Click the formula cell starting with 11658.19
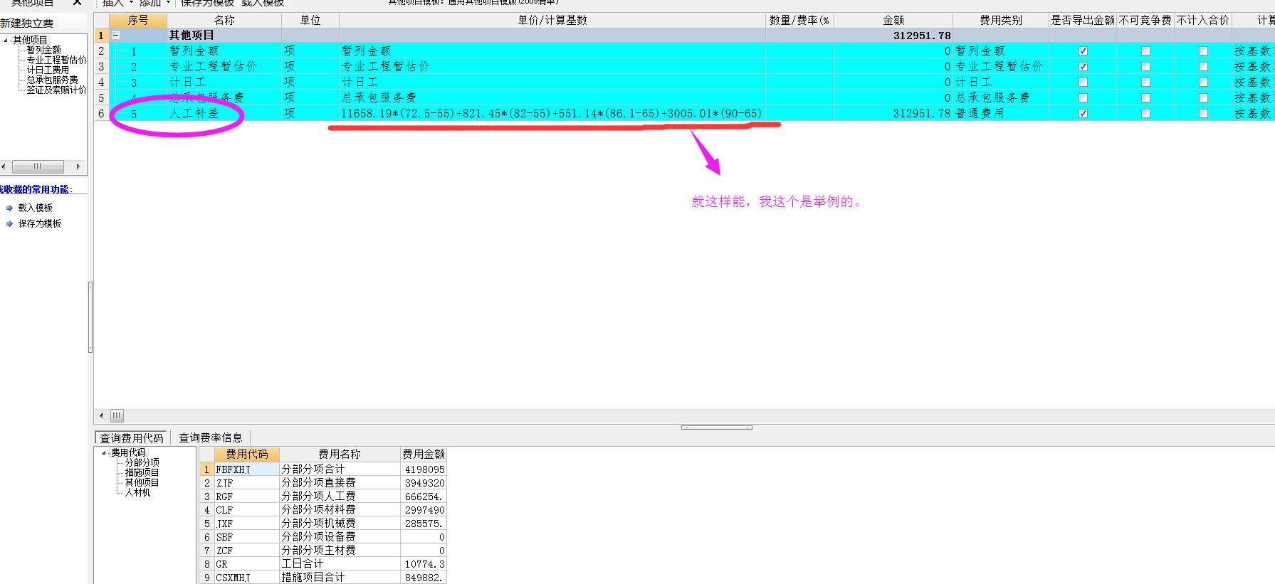The image size is (1275, 584). click(x=552, y=113)
